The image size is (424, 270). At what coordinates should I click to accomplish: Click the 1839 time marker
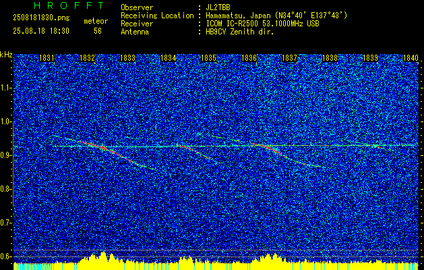371,58
